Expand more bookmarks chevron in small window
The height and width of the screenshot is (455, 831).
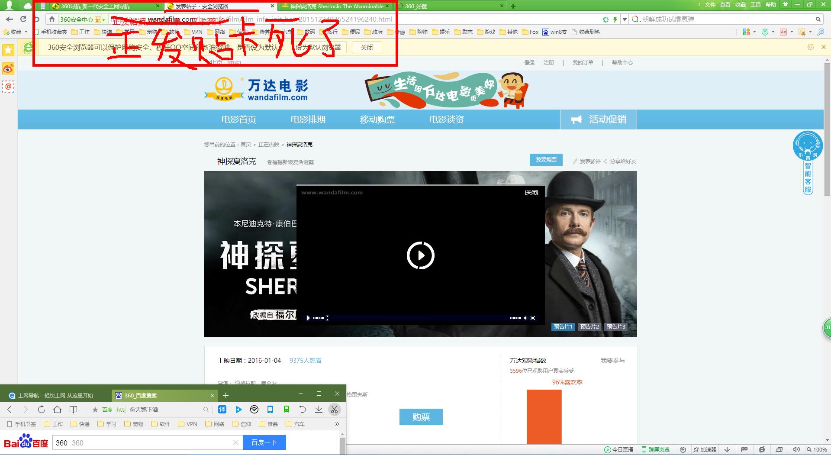(337, 424)
